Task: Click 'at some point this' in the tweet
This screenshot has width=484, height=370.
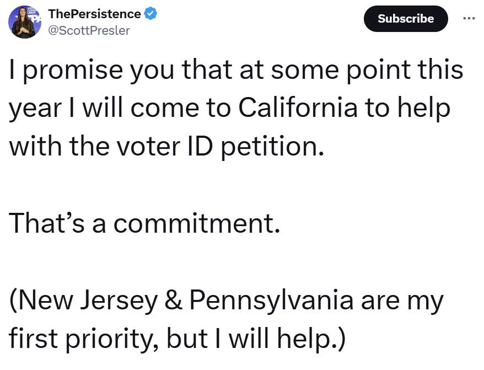Action: (351, 70)
